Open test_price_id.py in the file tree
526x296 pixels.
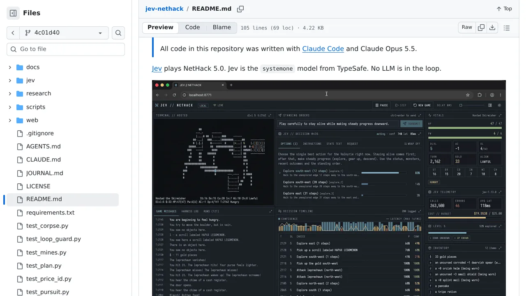click(49, 279)
